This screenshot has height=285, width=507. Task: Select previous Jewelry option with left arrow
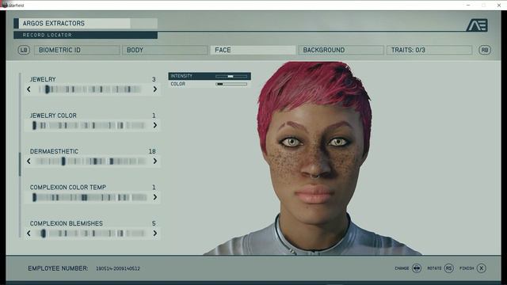(29, 89)
